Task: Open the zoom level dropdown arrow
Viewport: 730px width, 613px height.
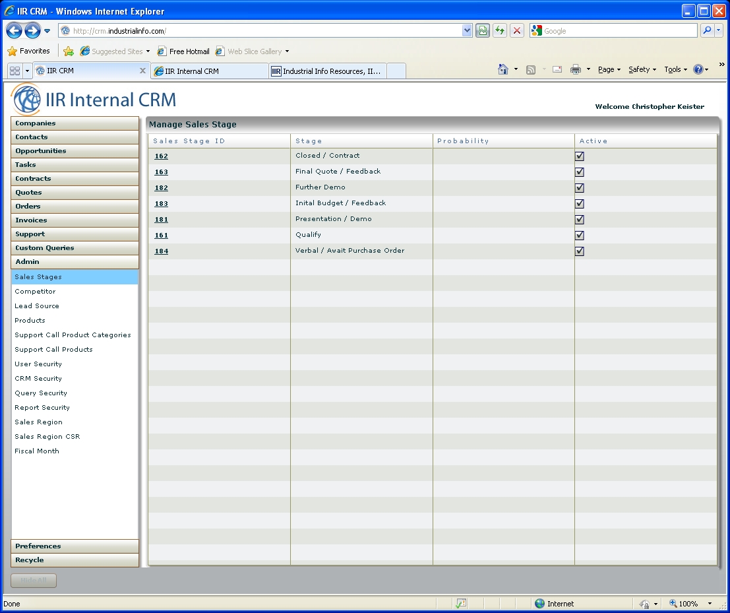Action: [x=710, y=604]
